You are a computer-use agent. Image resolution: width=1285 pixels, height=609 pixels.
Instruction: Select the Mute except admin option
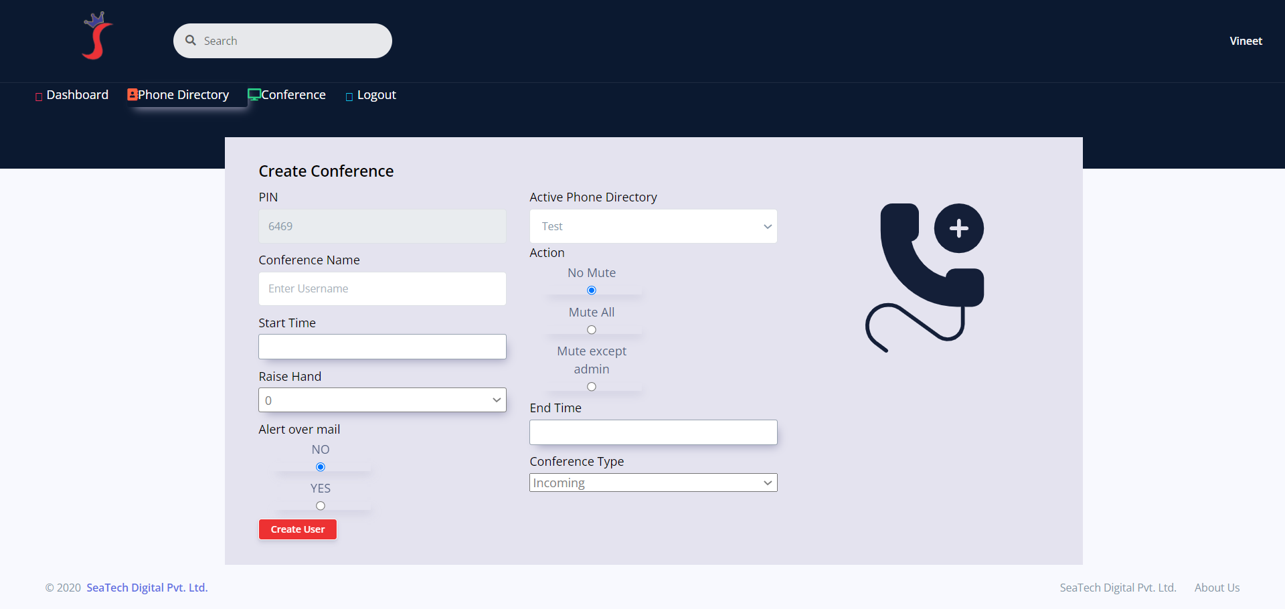tap(592, 387)
